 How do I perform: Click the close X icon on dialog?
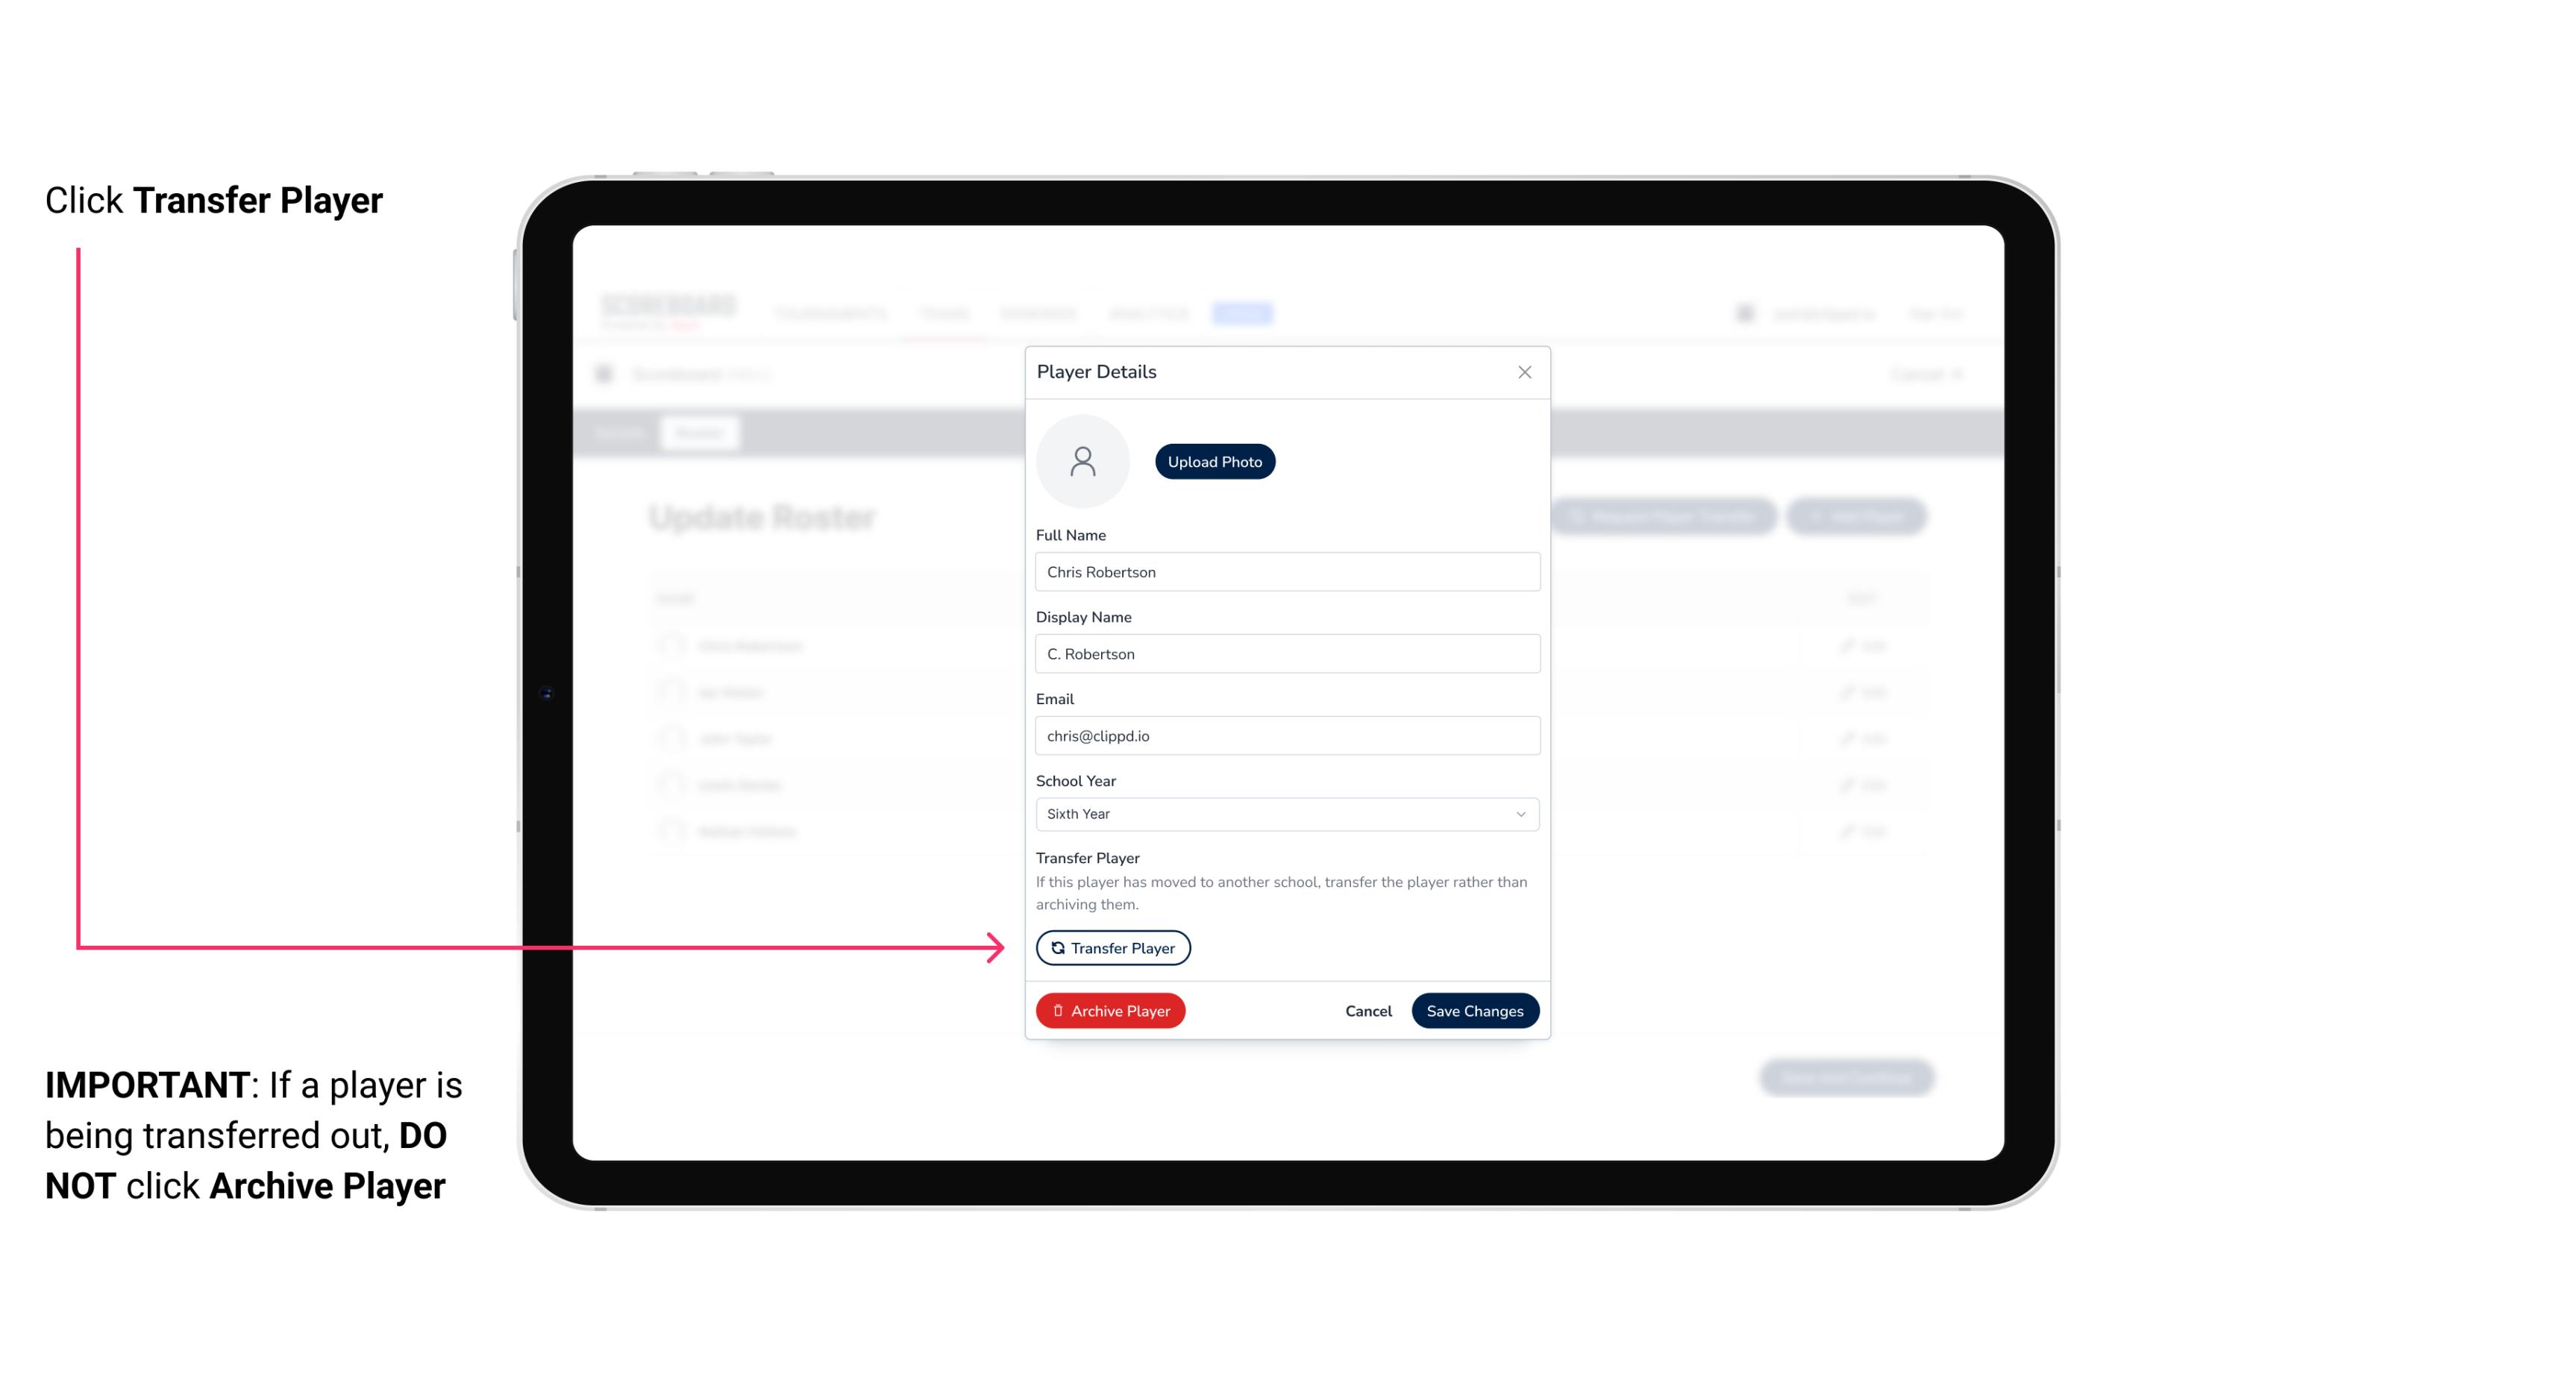[x=1524, y=372]
